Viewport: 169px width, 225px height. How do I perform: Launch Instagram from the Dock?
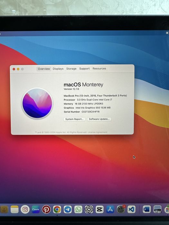tap(25, 209)
